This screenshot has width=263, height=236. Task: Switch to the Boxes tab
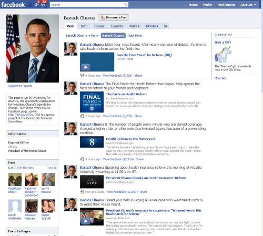(x=99, y=26)
